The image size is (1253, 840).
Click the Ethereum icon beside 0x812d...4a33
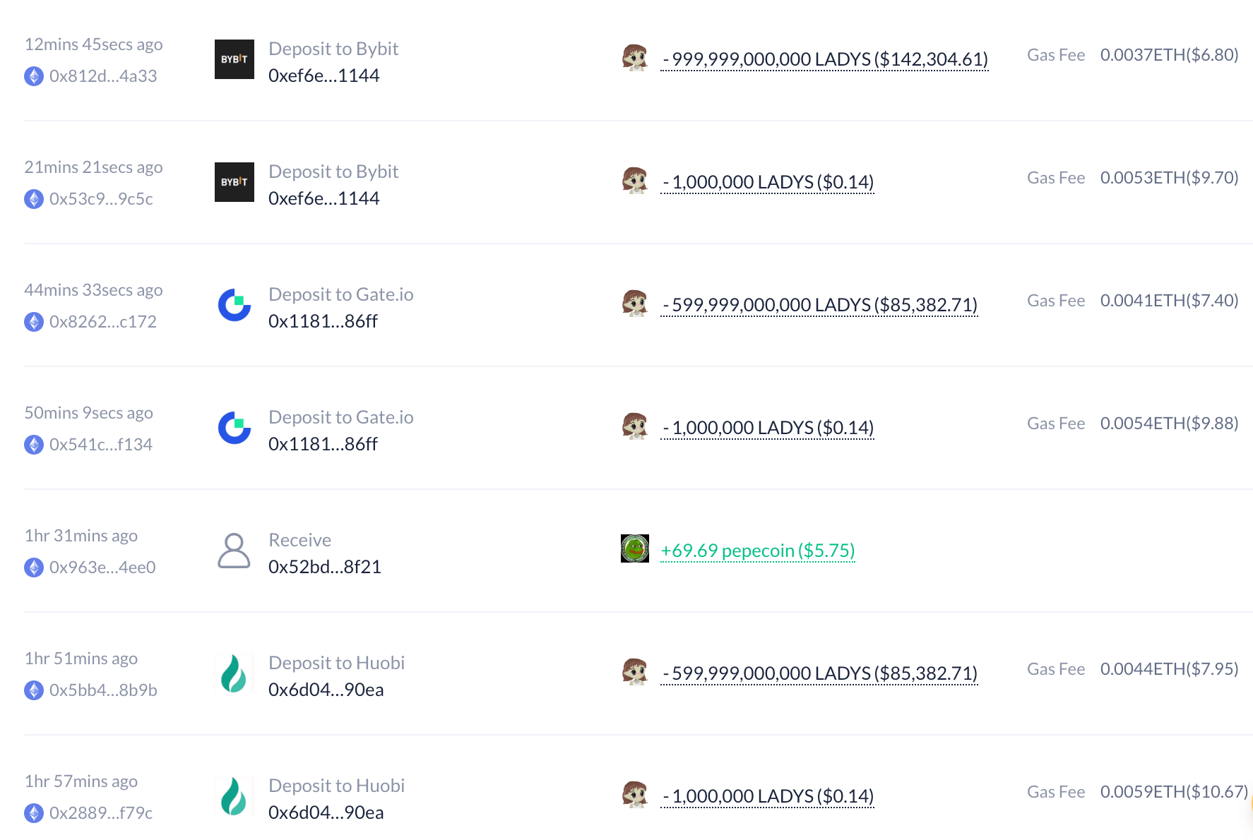(x=34, y=76)
